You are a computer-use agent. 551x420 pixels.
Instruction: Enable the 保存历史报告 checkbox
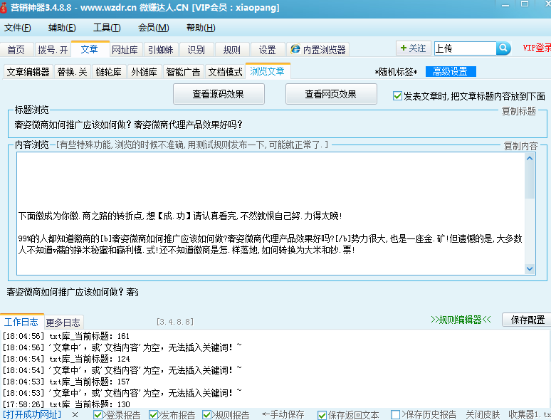pos(395,415)
